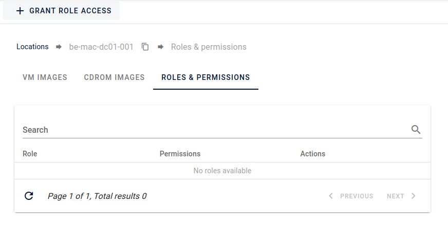The width and height of the screenshot is (448, 245).
Task: Click the Roles & permissions breadcrumb text
Action: [209, 47]
